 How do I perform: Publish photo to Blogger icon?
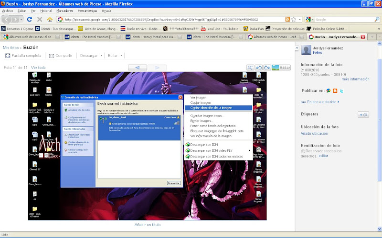tap(335, 90)
